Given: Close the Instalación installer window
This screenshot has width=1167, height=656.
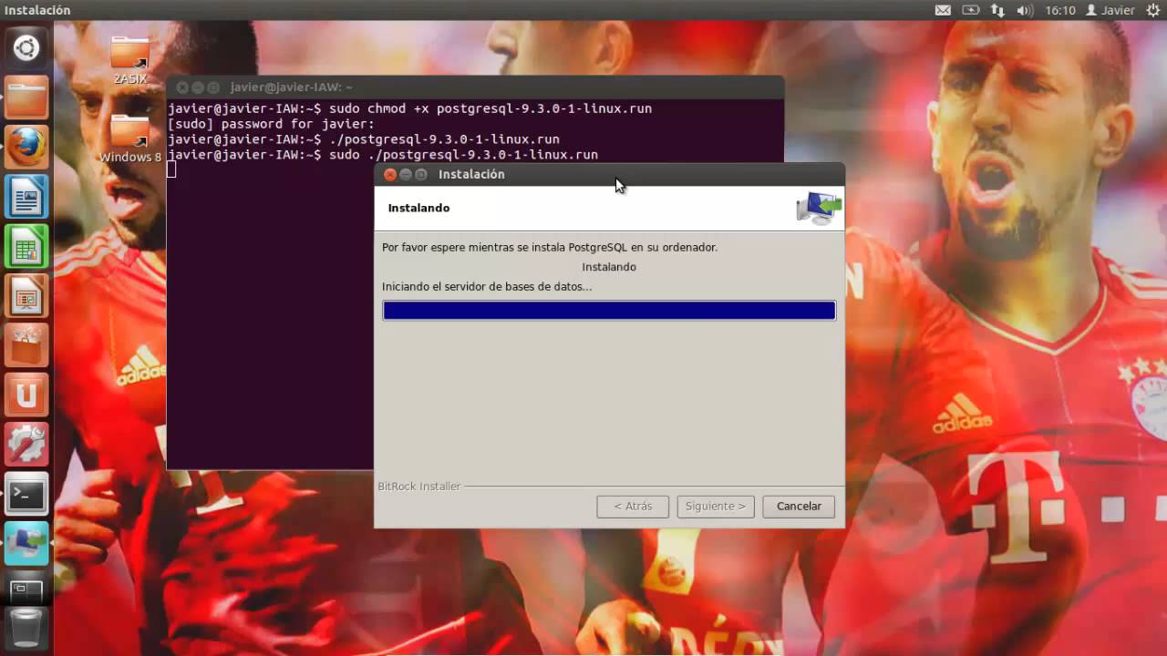Looking at the screenshot, I should tap(390, 175).
